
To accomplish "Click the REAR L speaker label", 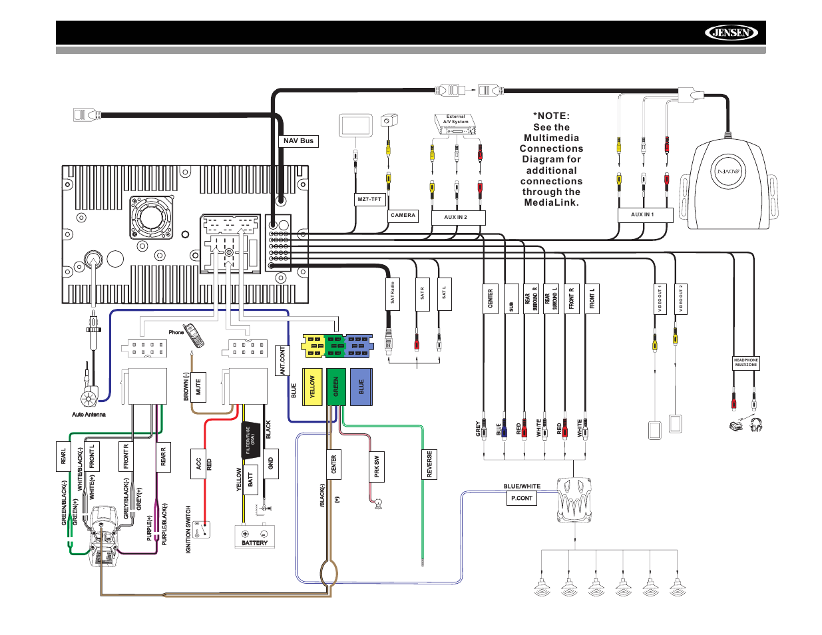I will tap(64, 457).
